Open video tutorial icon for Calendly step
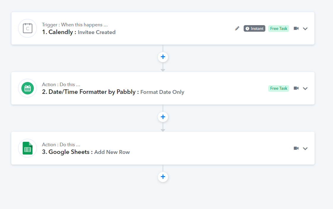Screen dimensions: 333x209 coord(296,28)
